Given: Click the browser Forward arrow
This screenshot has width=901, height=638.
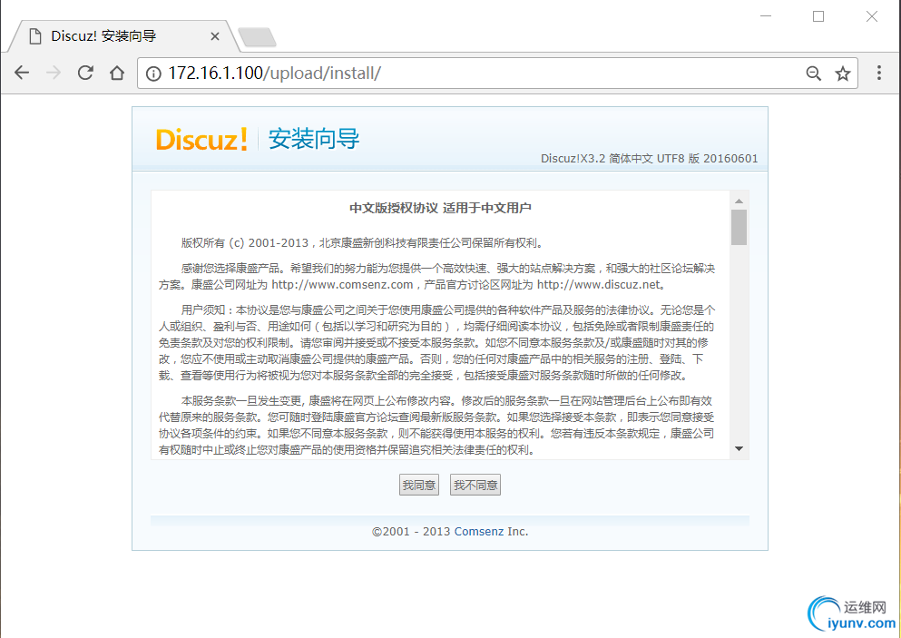Looking at the screenshot, I should [54, 73].
